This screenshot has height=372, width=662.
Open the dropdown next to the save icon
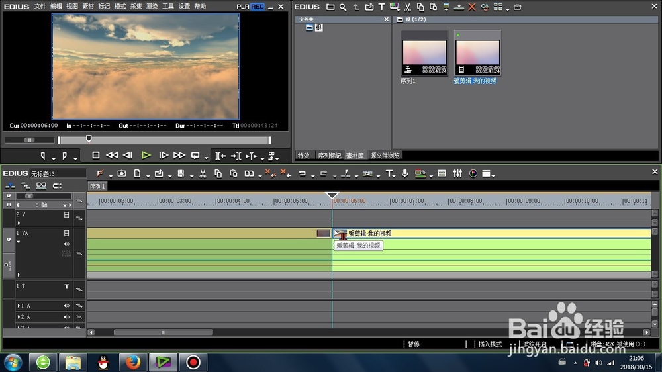coord(191,175)
